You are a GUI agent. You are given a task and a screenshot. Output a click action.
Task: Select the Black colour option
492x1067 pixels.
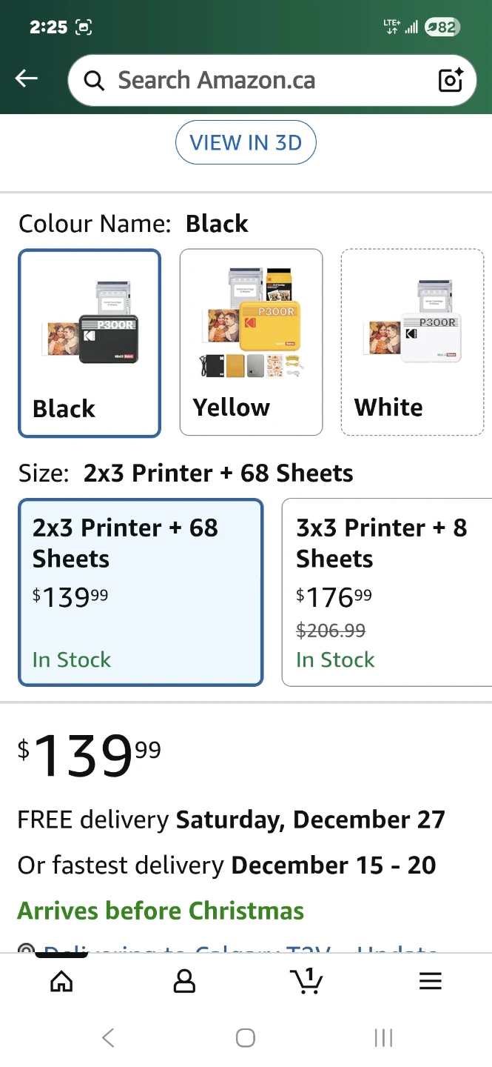pyautogui.click(x=64, y=408)
